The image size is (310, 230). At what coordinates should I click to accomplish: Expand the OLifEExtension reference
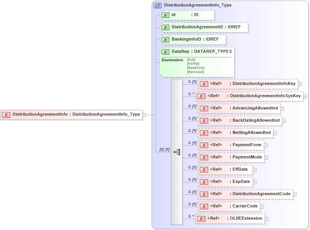click(x=266, y=219)
